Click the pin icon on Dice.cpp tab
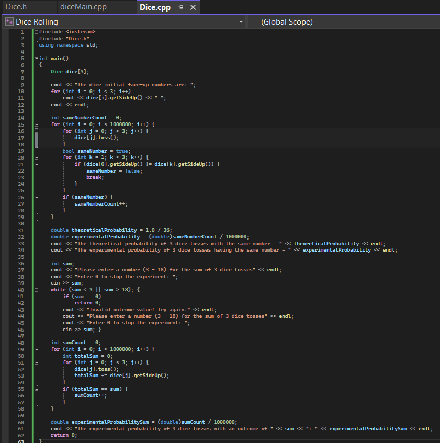440x443 pixels. tap(181, 7)
